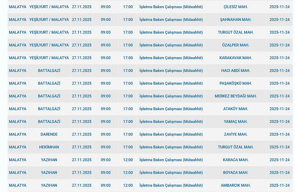The width and height of the screenshot is (295, 192).
Task: Select the ATAKÖY MAH. entry
Action: [236, 109]
